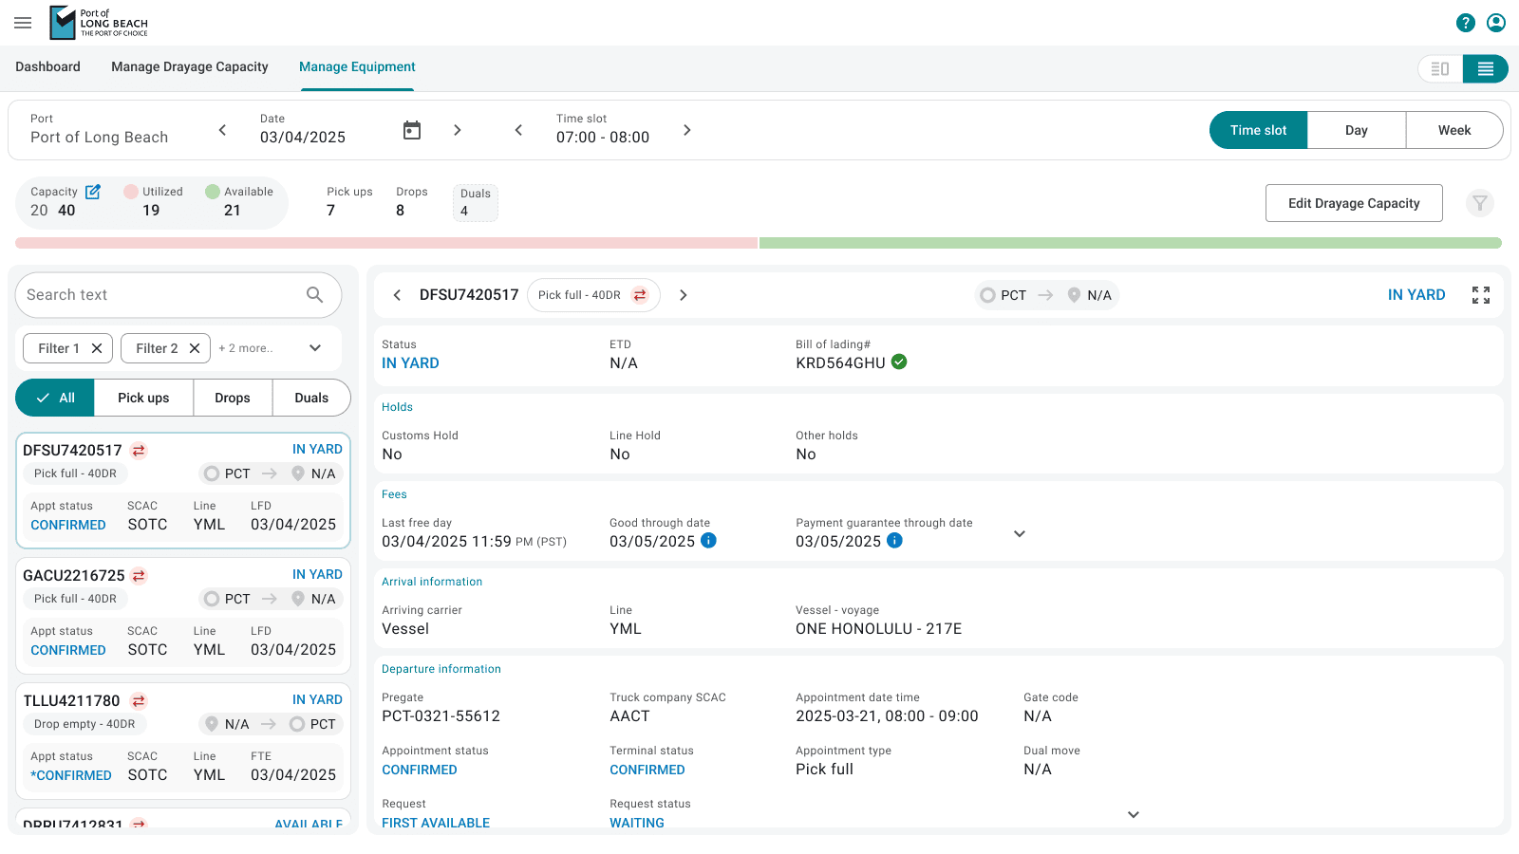
Task: Remove Filter 1 chip
Action: (97, 348)
